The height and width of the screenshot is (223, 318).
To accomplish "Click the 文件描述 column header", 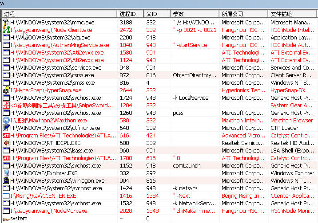I will [292, 14].
